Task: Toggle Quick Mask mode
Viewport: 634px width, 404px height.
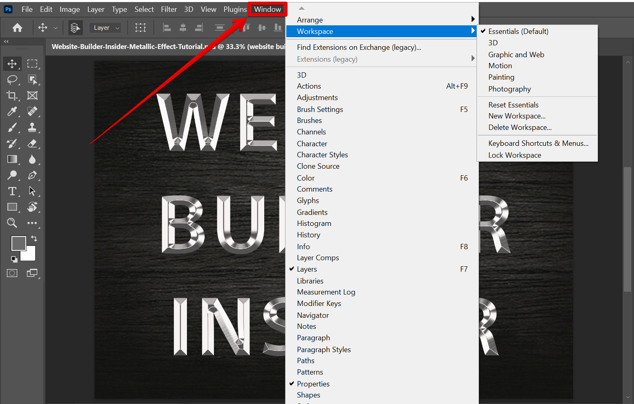Action: (12, 273)
